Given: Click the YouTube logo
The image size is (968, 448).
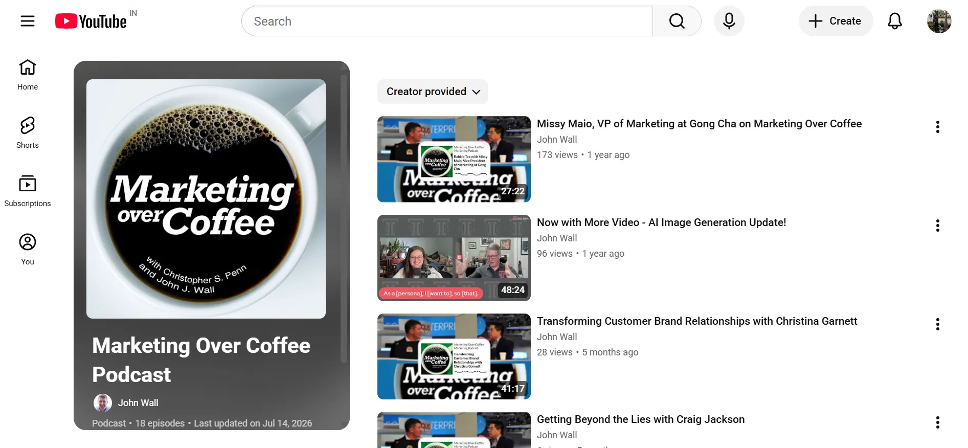Looking at the screenshot, I should [91, 21].
